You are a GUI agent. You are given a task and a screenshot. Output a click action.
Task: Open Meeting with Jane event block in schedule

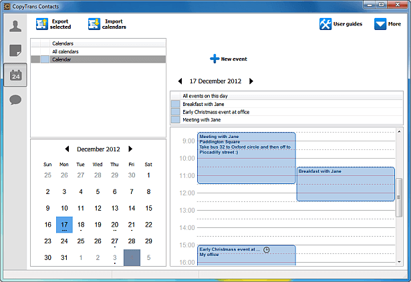point(247,158)
